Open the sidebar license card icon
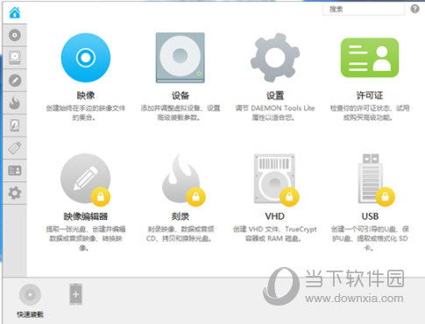The width and height of the screenshot is (425, 324). tap(15, 171)
